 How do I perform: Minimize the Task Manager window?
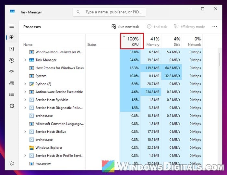pos(190,9)
